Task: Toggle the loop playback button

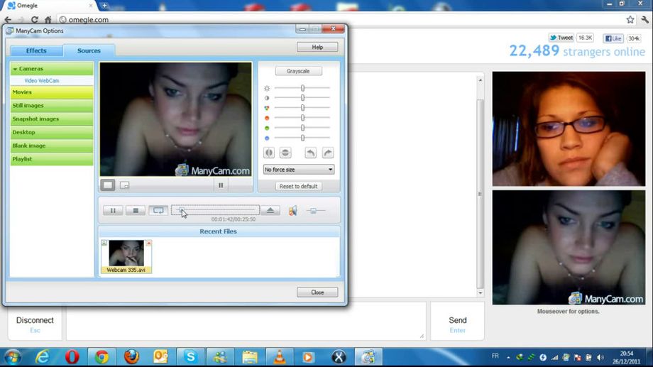Action: pyautogui.click(x=158, y=210)
